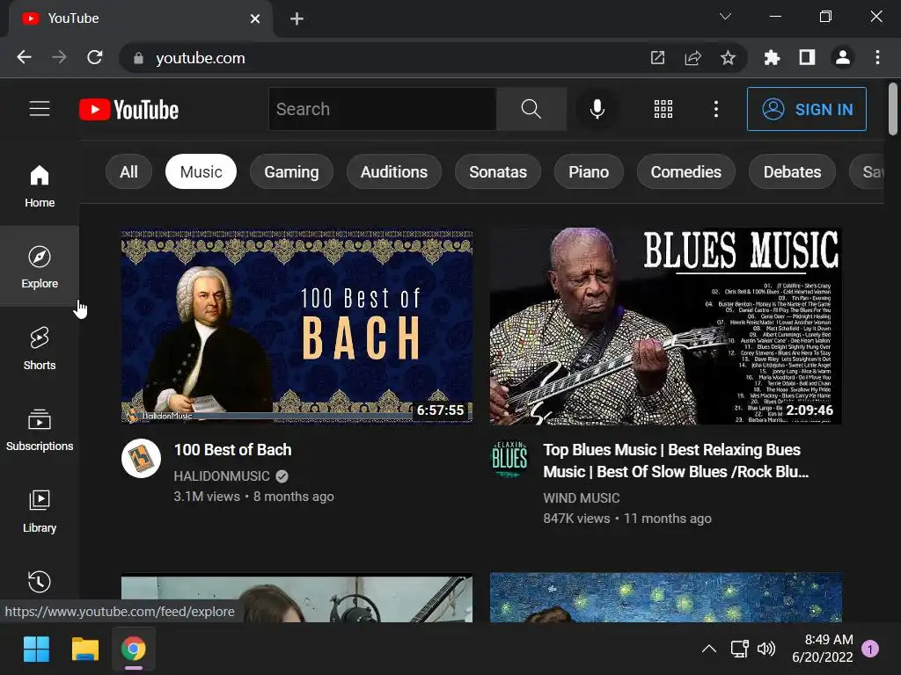Start voice search with the microphone

point(597,109)
